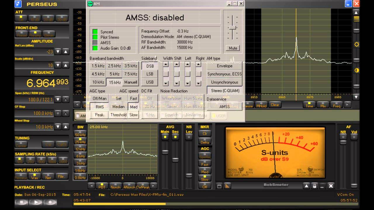Click the AM dialog volume slider

(x=233, y=27)
